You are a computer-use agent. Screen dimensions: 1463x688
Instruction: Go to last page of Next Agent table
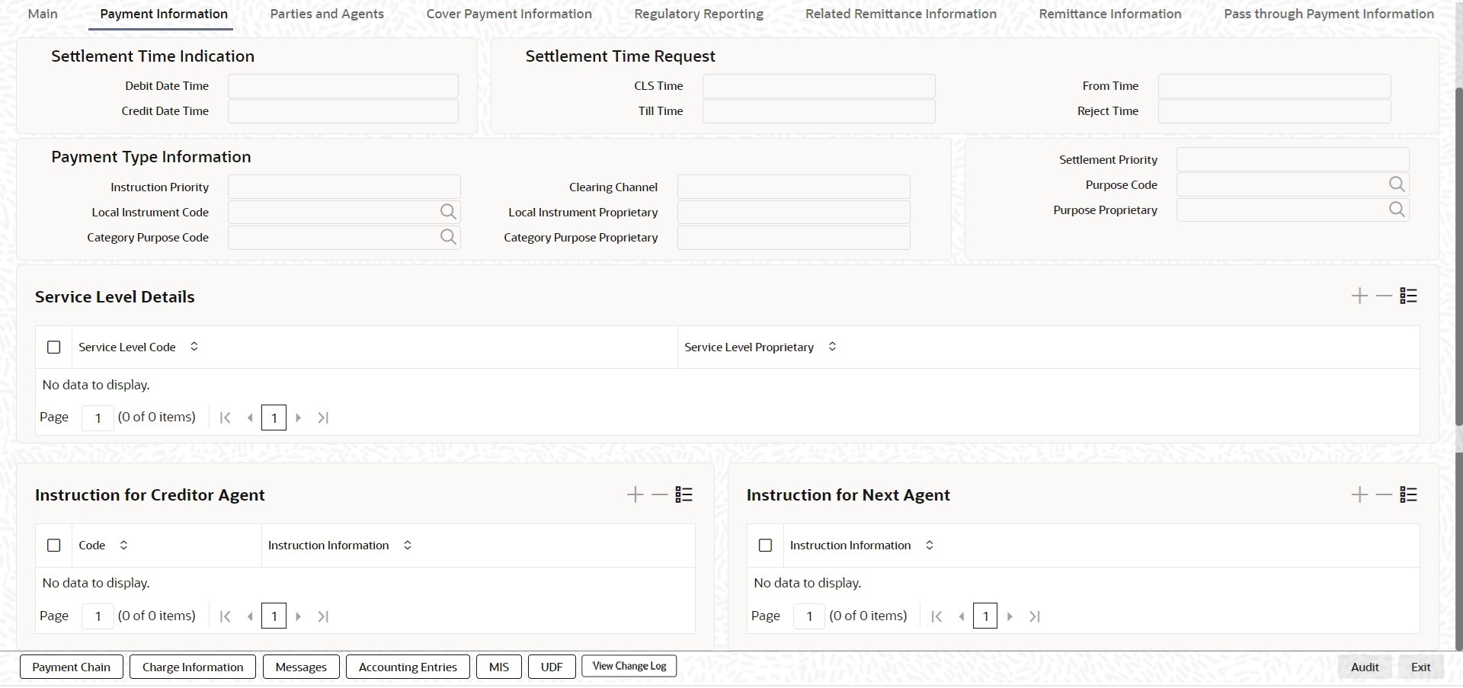[1035, 616]
